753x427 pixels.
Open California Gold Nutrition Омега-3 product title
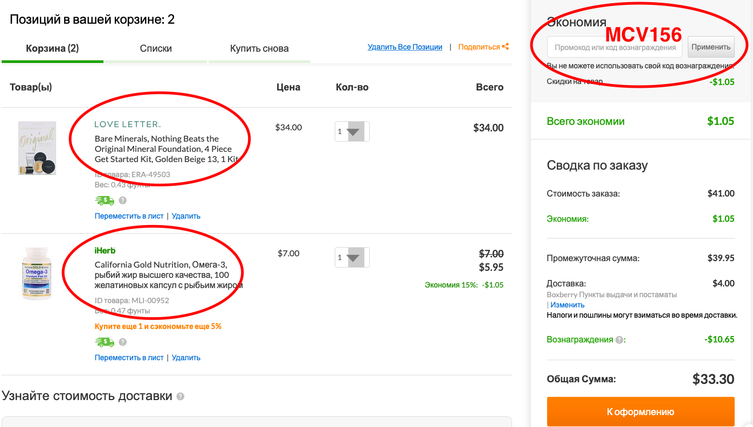(169, 275)
